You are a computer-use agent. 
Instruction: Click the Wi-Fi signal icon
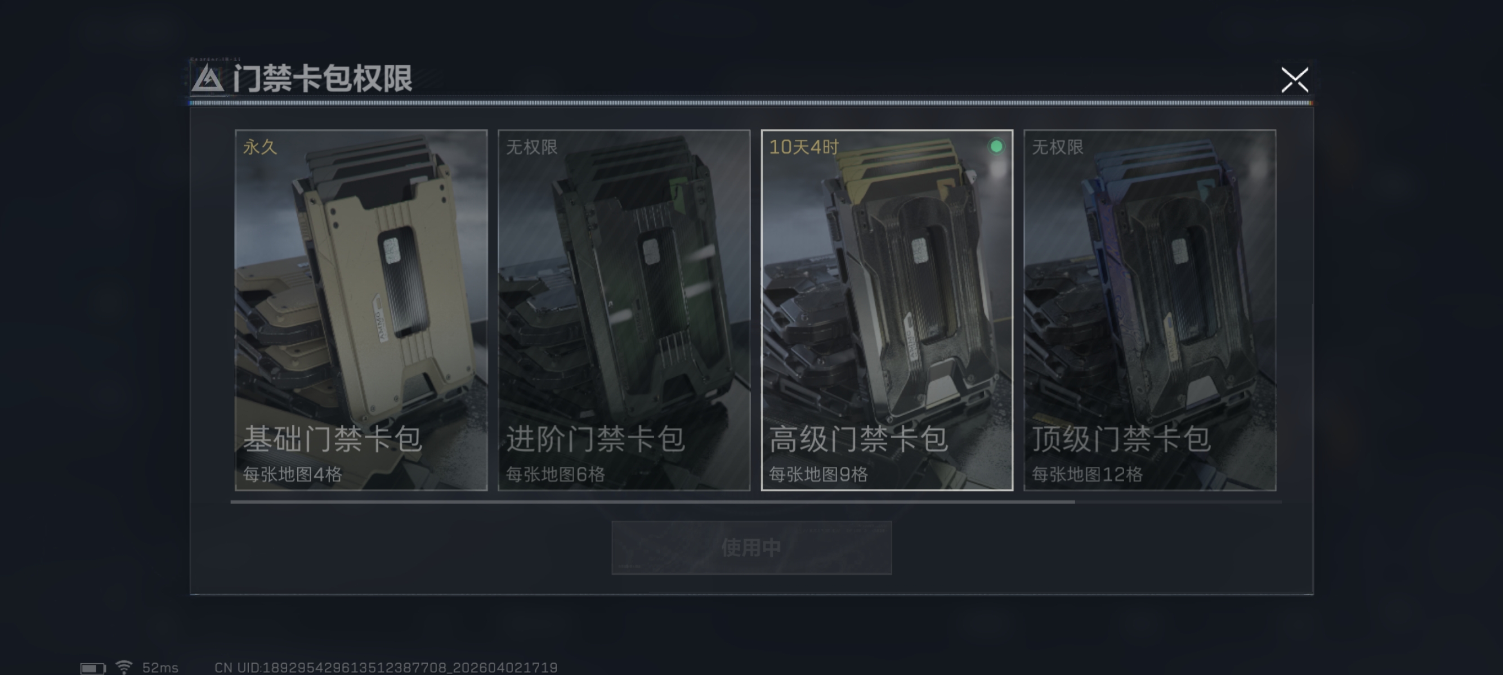(x=124, y=667)
